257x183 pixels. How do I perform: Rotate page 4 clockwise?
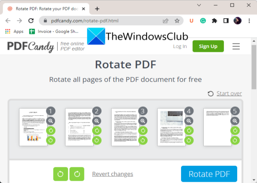pos(189,131)
